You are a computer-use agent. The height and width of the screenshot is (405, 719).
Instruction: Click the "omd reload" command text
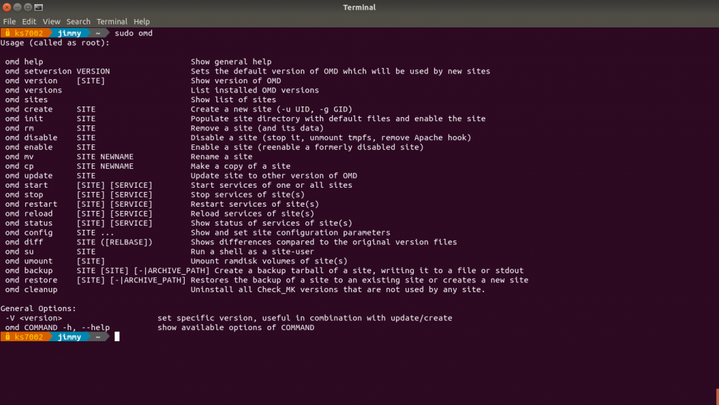pos(29,214)
